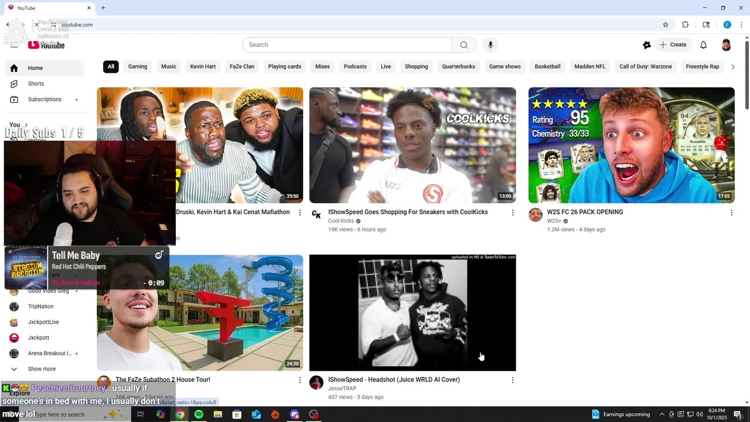Image resolution: width=750 pixels, height=422 pixels.
Task: Select the All filter chip
Action: pyautogui.click(x=111, y=67)
